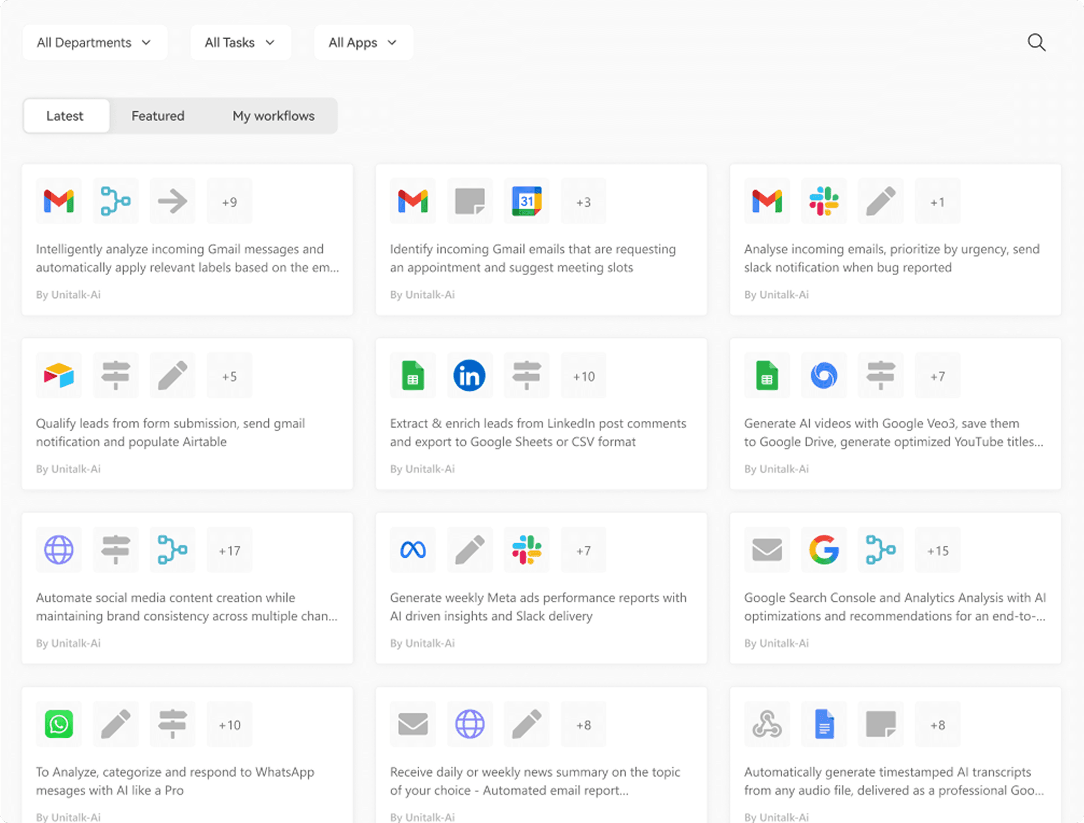1084x823 pixels.
Task: Click the search magnifier button
Action: pyautogui.click(x=1036, y=42)
